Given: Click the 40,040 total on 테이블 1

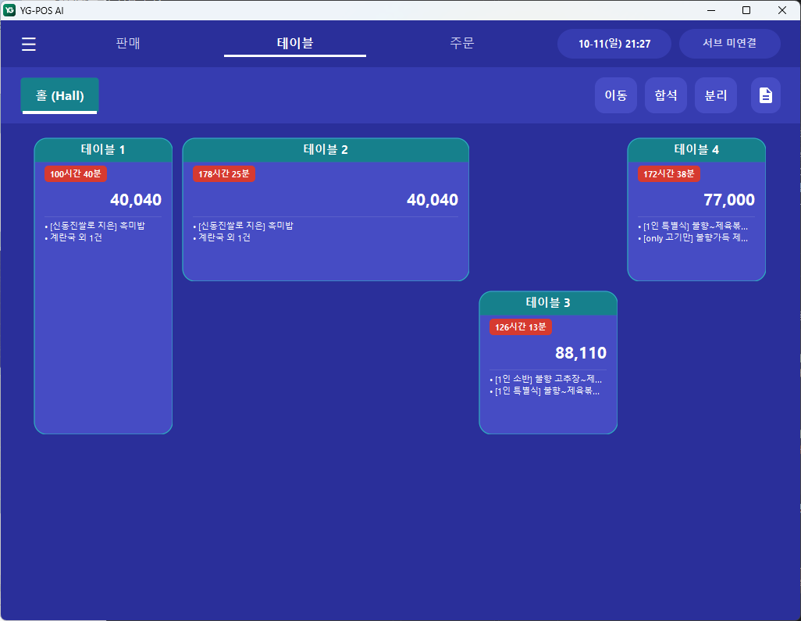Looking at the screenshot, I should tap(136, 200).
